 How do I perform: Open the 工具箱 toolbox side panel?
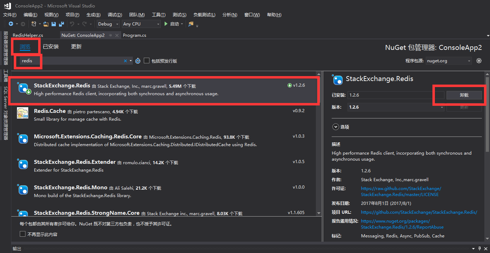(x=6, y=76)
